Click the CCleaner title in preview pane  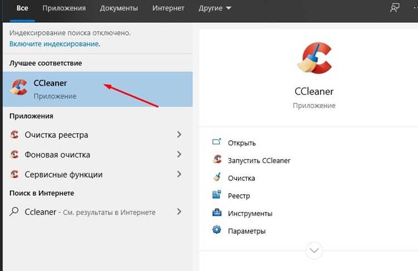tap(314, 91)
